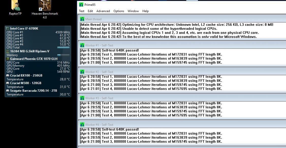Click Worker #3 Test 4 M157695 line

151,115
